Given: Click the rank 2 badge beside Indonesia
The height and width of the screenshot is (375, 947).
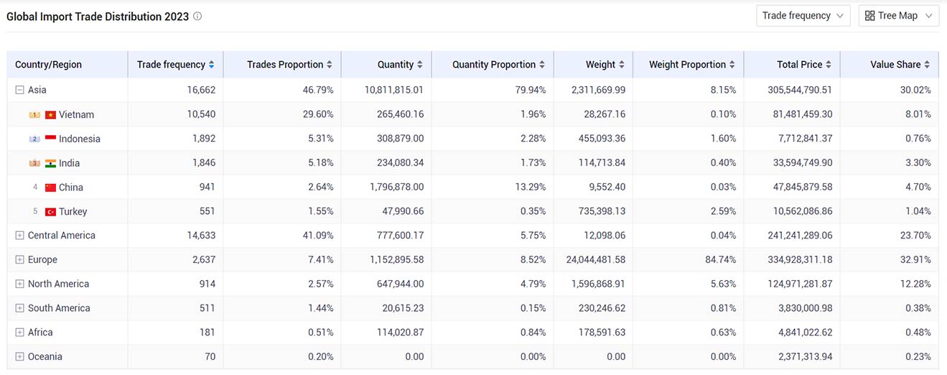Looking at the screenshot, I should tap(34, 139).
